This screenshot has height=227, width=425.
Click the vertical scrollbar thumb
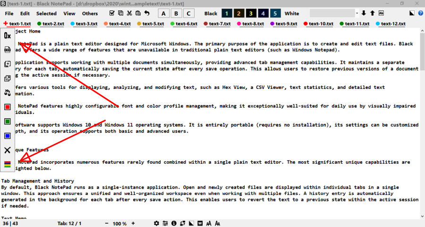(423, 52)
